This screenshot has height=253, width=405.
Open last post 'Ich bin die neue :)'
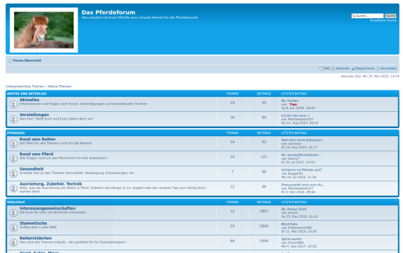click(295, 115)
